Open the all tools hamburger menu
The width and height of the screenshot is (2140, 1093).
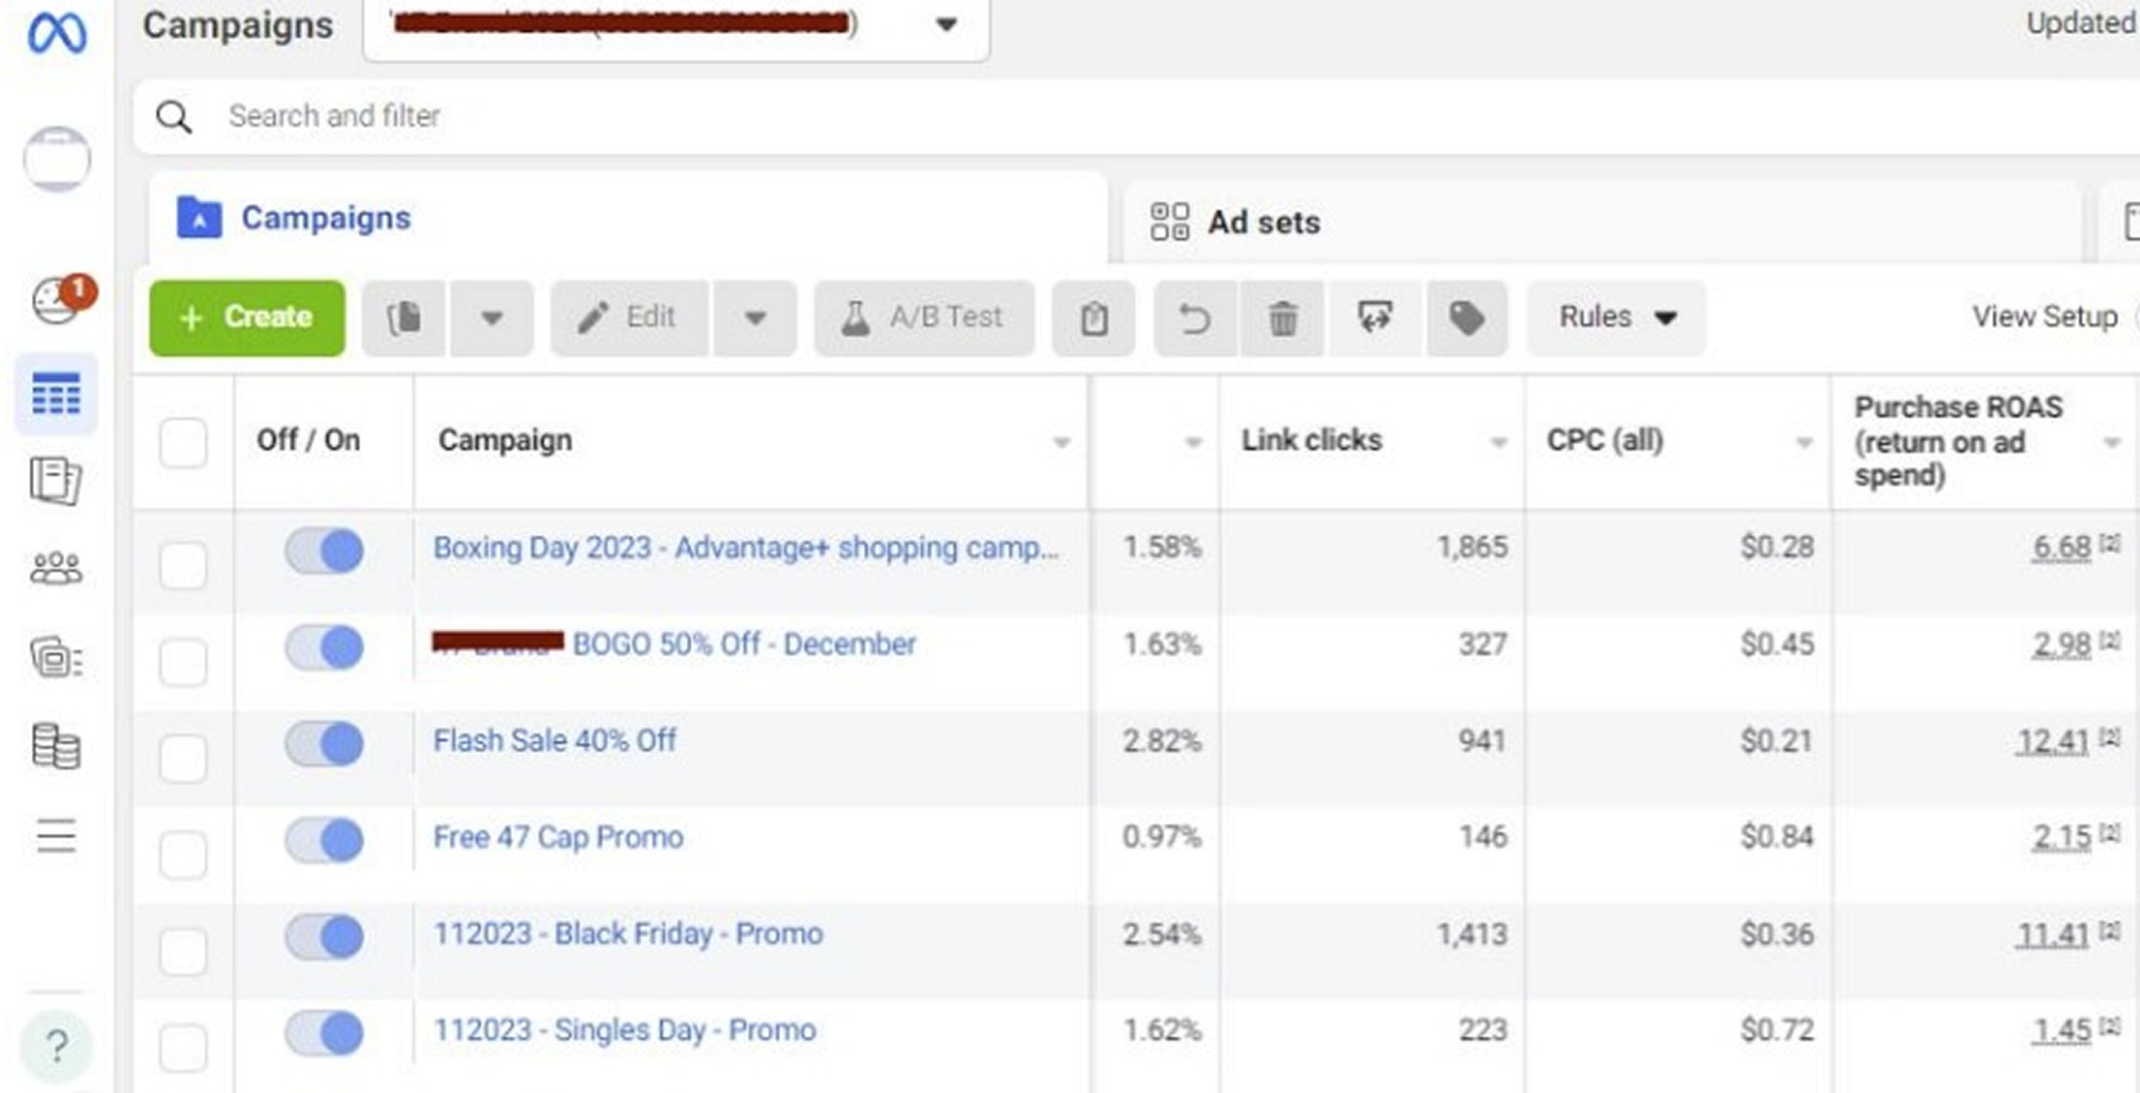click(56, 836)
